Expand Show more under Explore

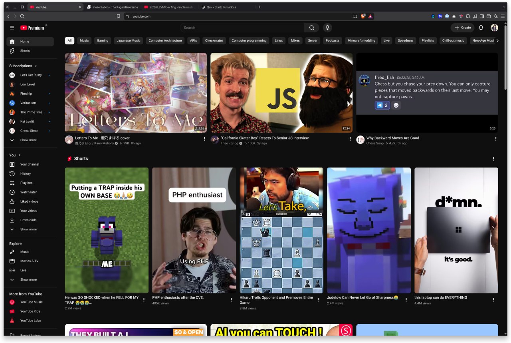pos(30,280)
